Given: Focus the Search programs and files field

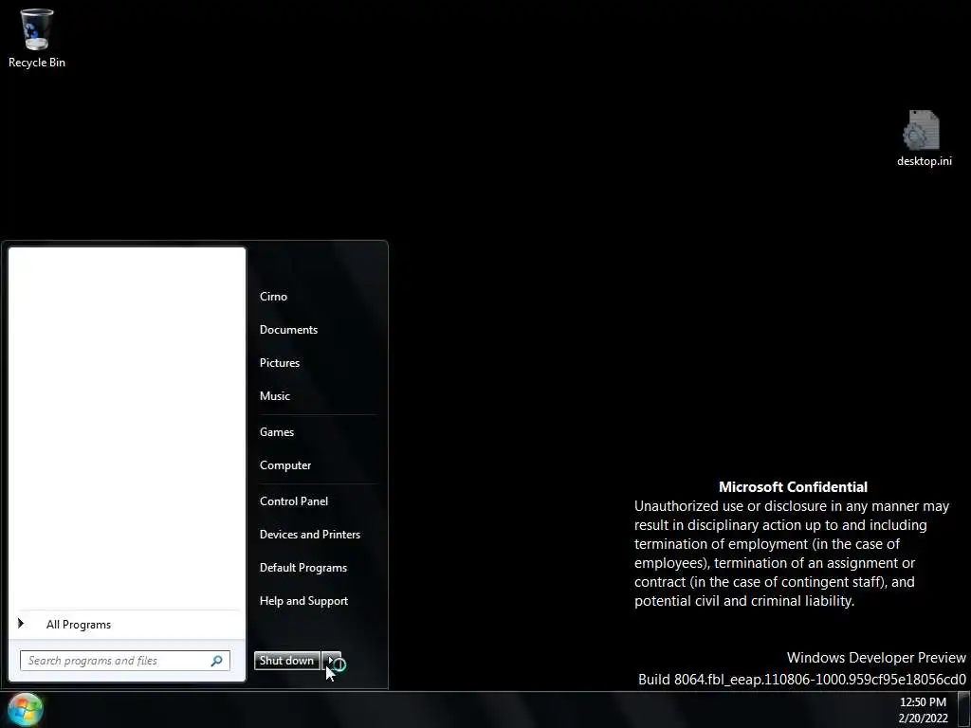Looking at the screenshot, I should tap(124, 661).
